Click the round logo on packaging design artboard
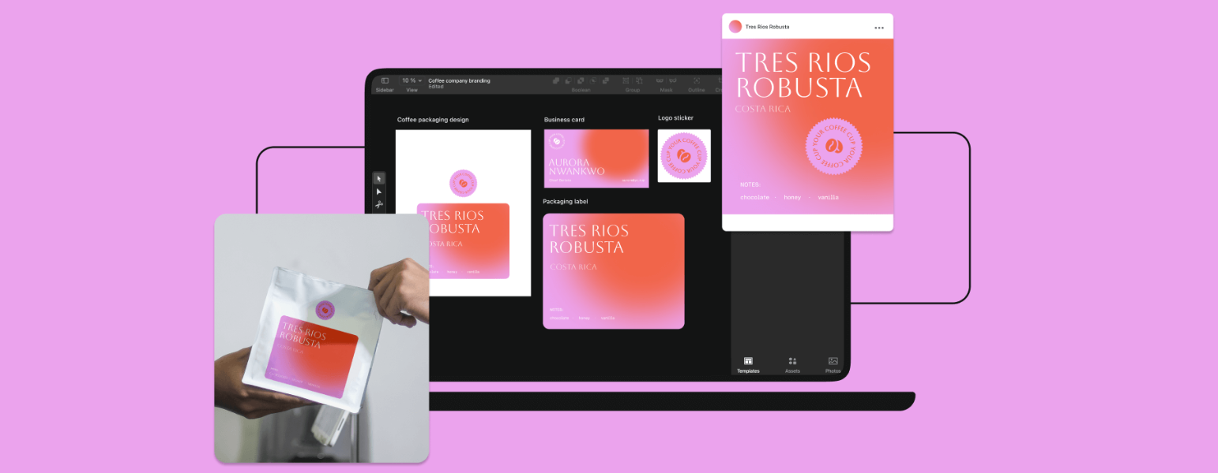The height and width of the screenshot is (473, 1218). click(464, 183)
